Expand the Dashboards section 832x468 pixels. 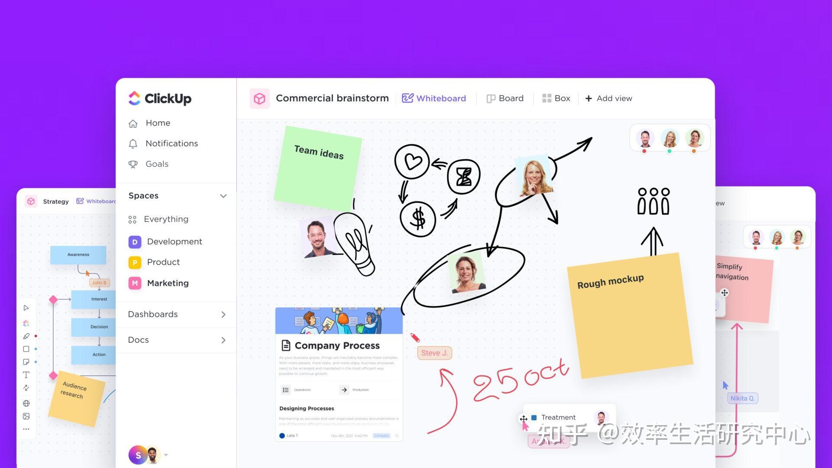point(223,315)
